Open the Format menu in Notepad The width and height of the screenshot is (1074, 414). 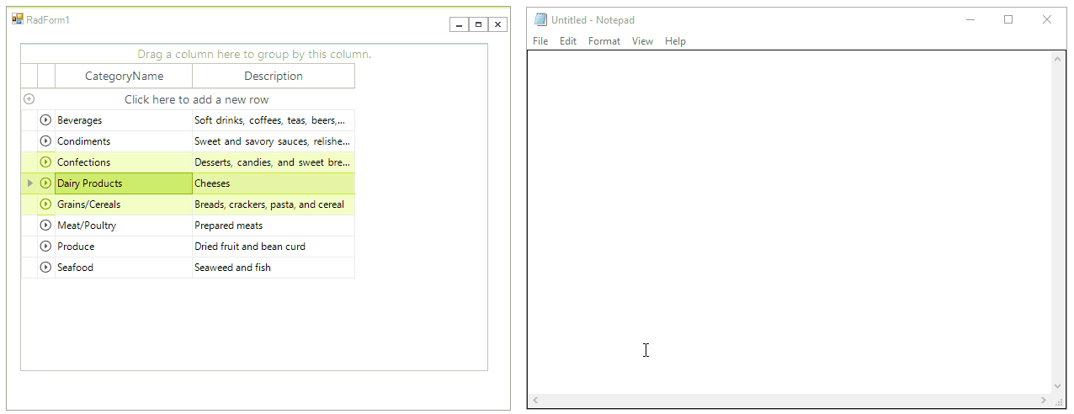604,41
